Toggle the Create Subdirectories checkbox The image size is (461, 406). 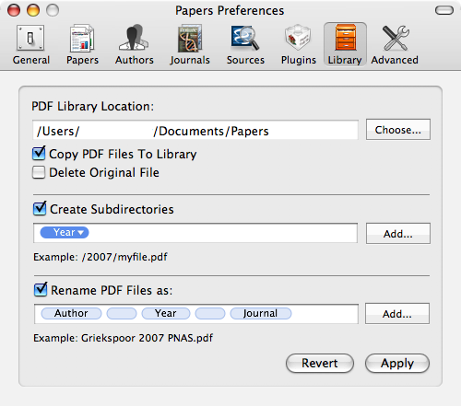click(x=40, y=209)
